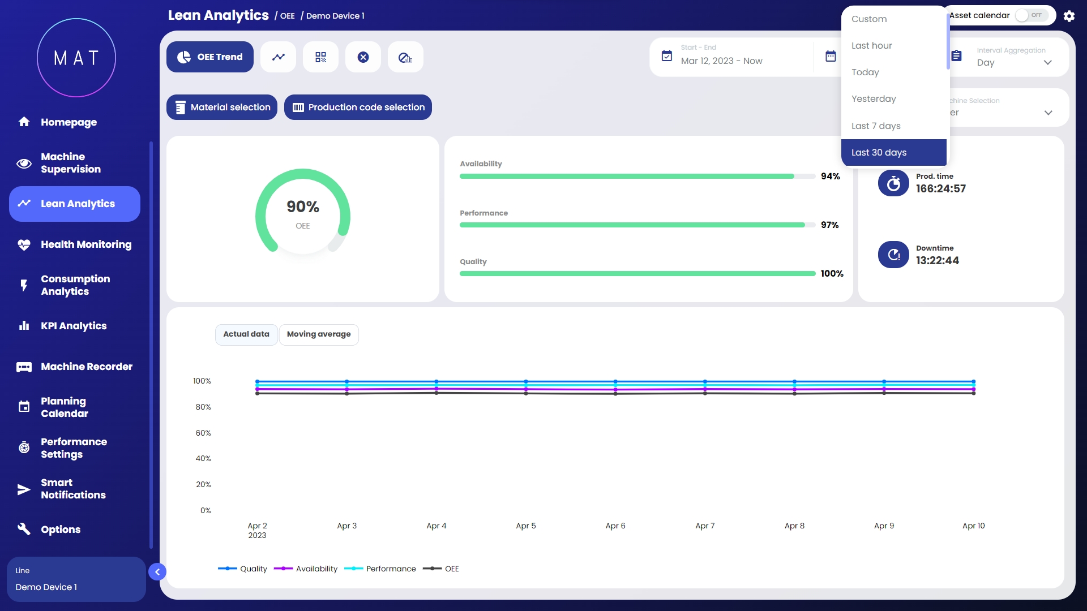Click Production code selection button

pos(358,107)
